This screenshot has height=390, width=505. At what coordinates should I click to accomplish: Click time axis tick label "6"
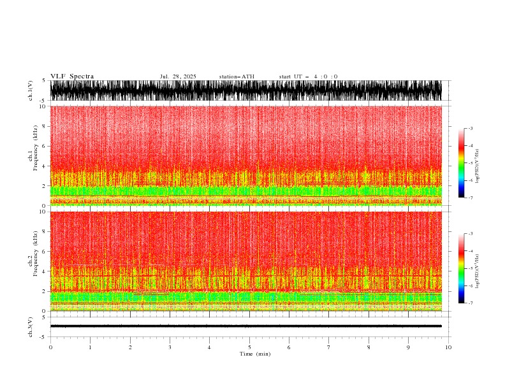(x=289, y=347)
